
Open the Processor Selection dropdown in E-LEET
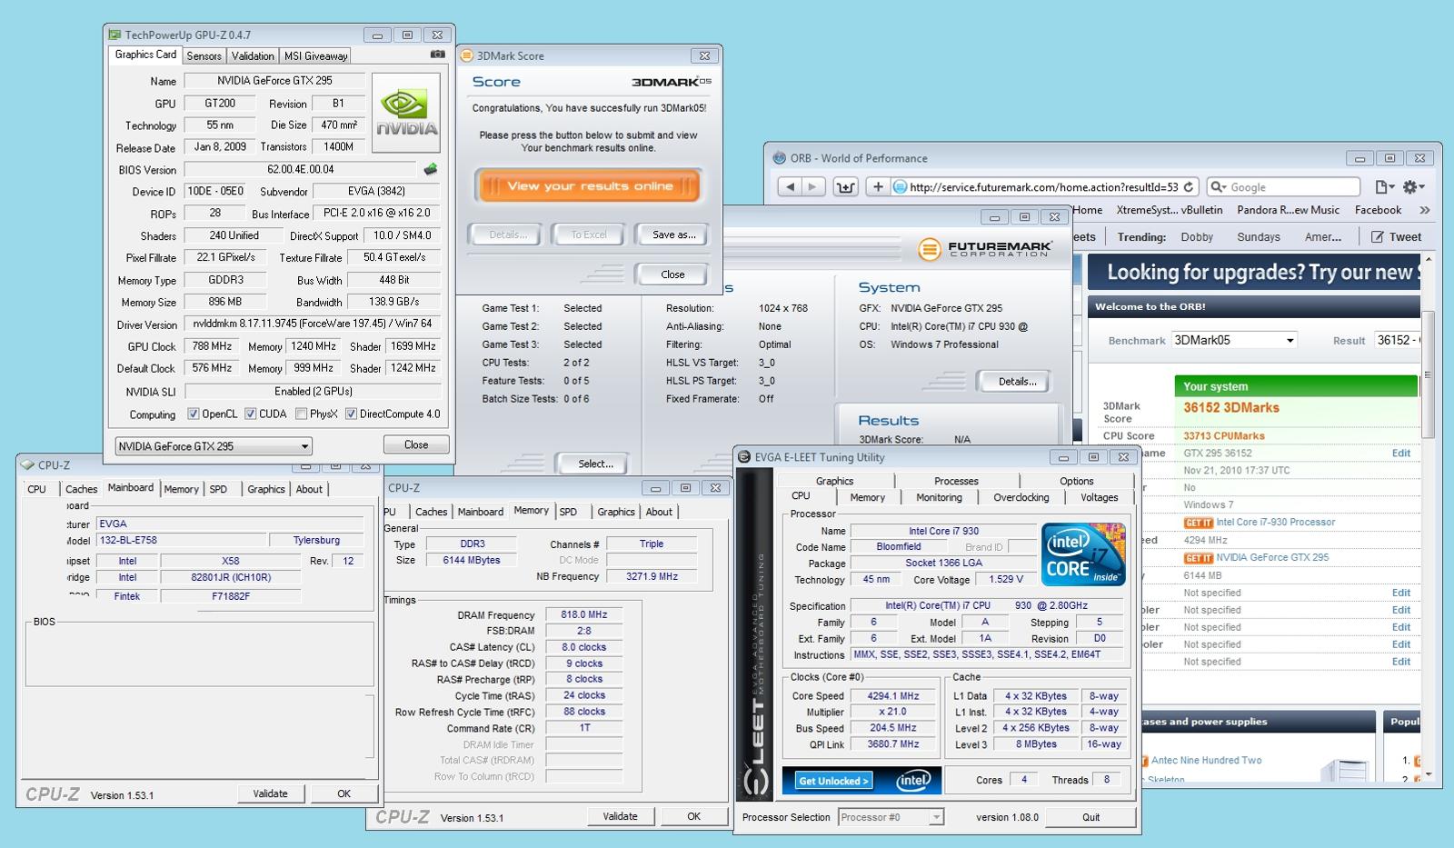point(891,817)
